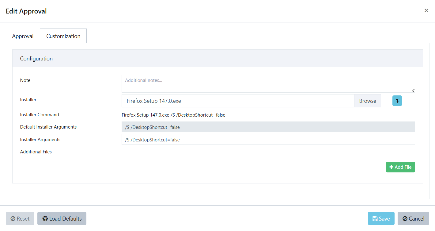Close the Edit Approval dialog with X
The width and height of the screenshot is (435, 231).
tap(426, 11)
